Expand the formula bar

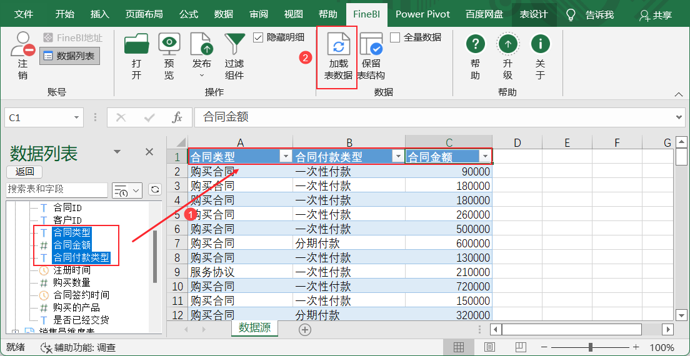tap(679, 117)
